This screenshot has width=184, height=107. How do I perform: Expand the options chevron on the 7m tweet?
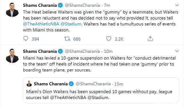click(177, 5)
